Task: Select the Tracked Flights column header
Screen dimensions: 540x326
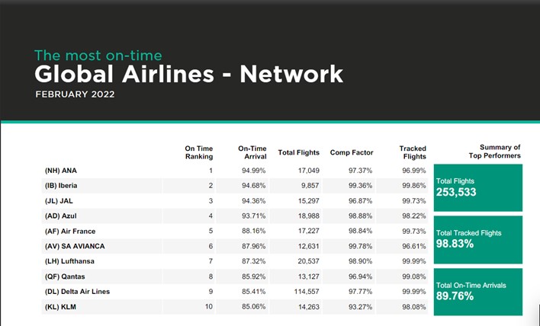Action: tap(413, 152)
